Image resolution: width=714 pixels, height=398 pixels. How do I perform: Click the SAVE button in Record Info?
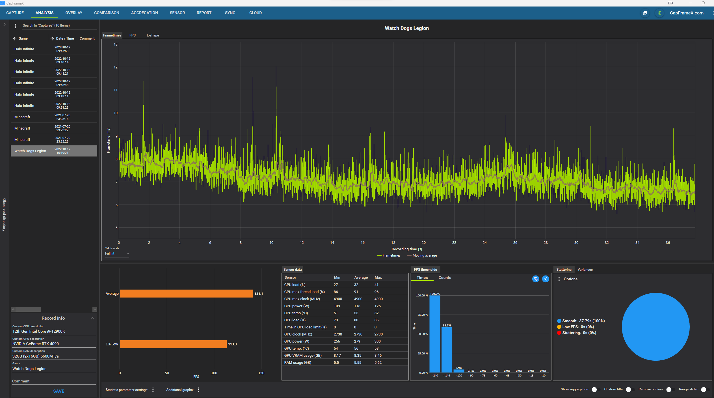point(59,391)
